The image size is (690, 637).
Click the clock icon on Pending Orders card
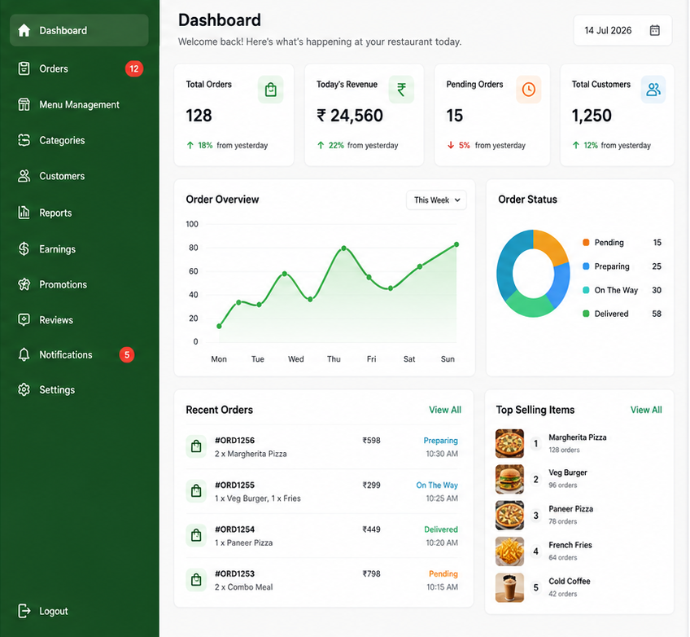tap(529, 90)
